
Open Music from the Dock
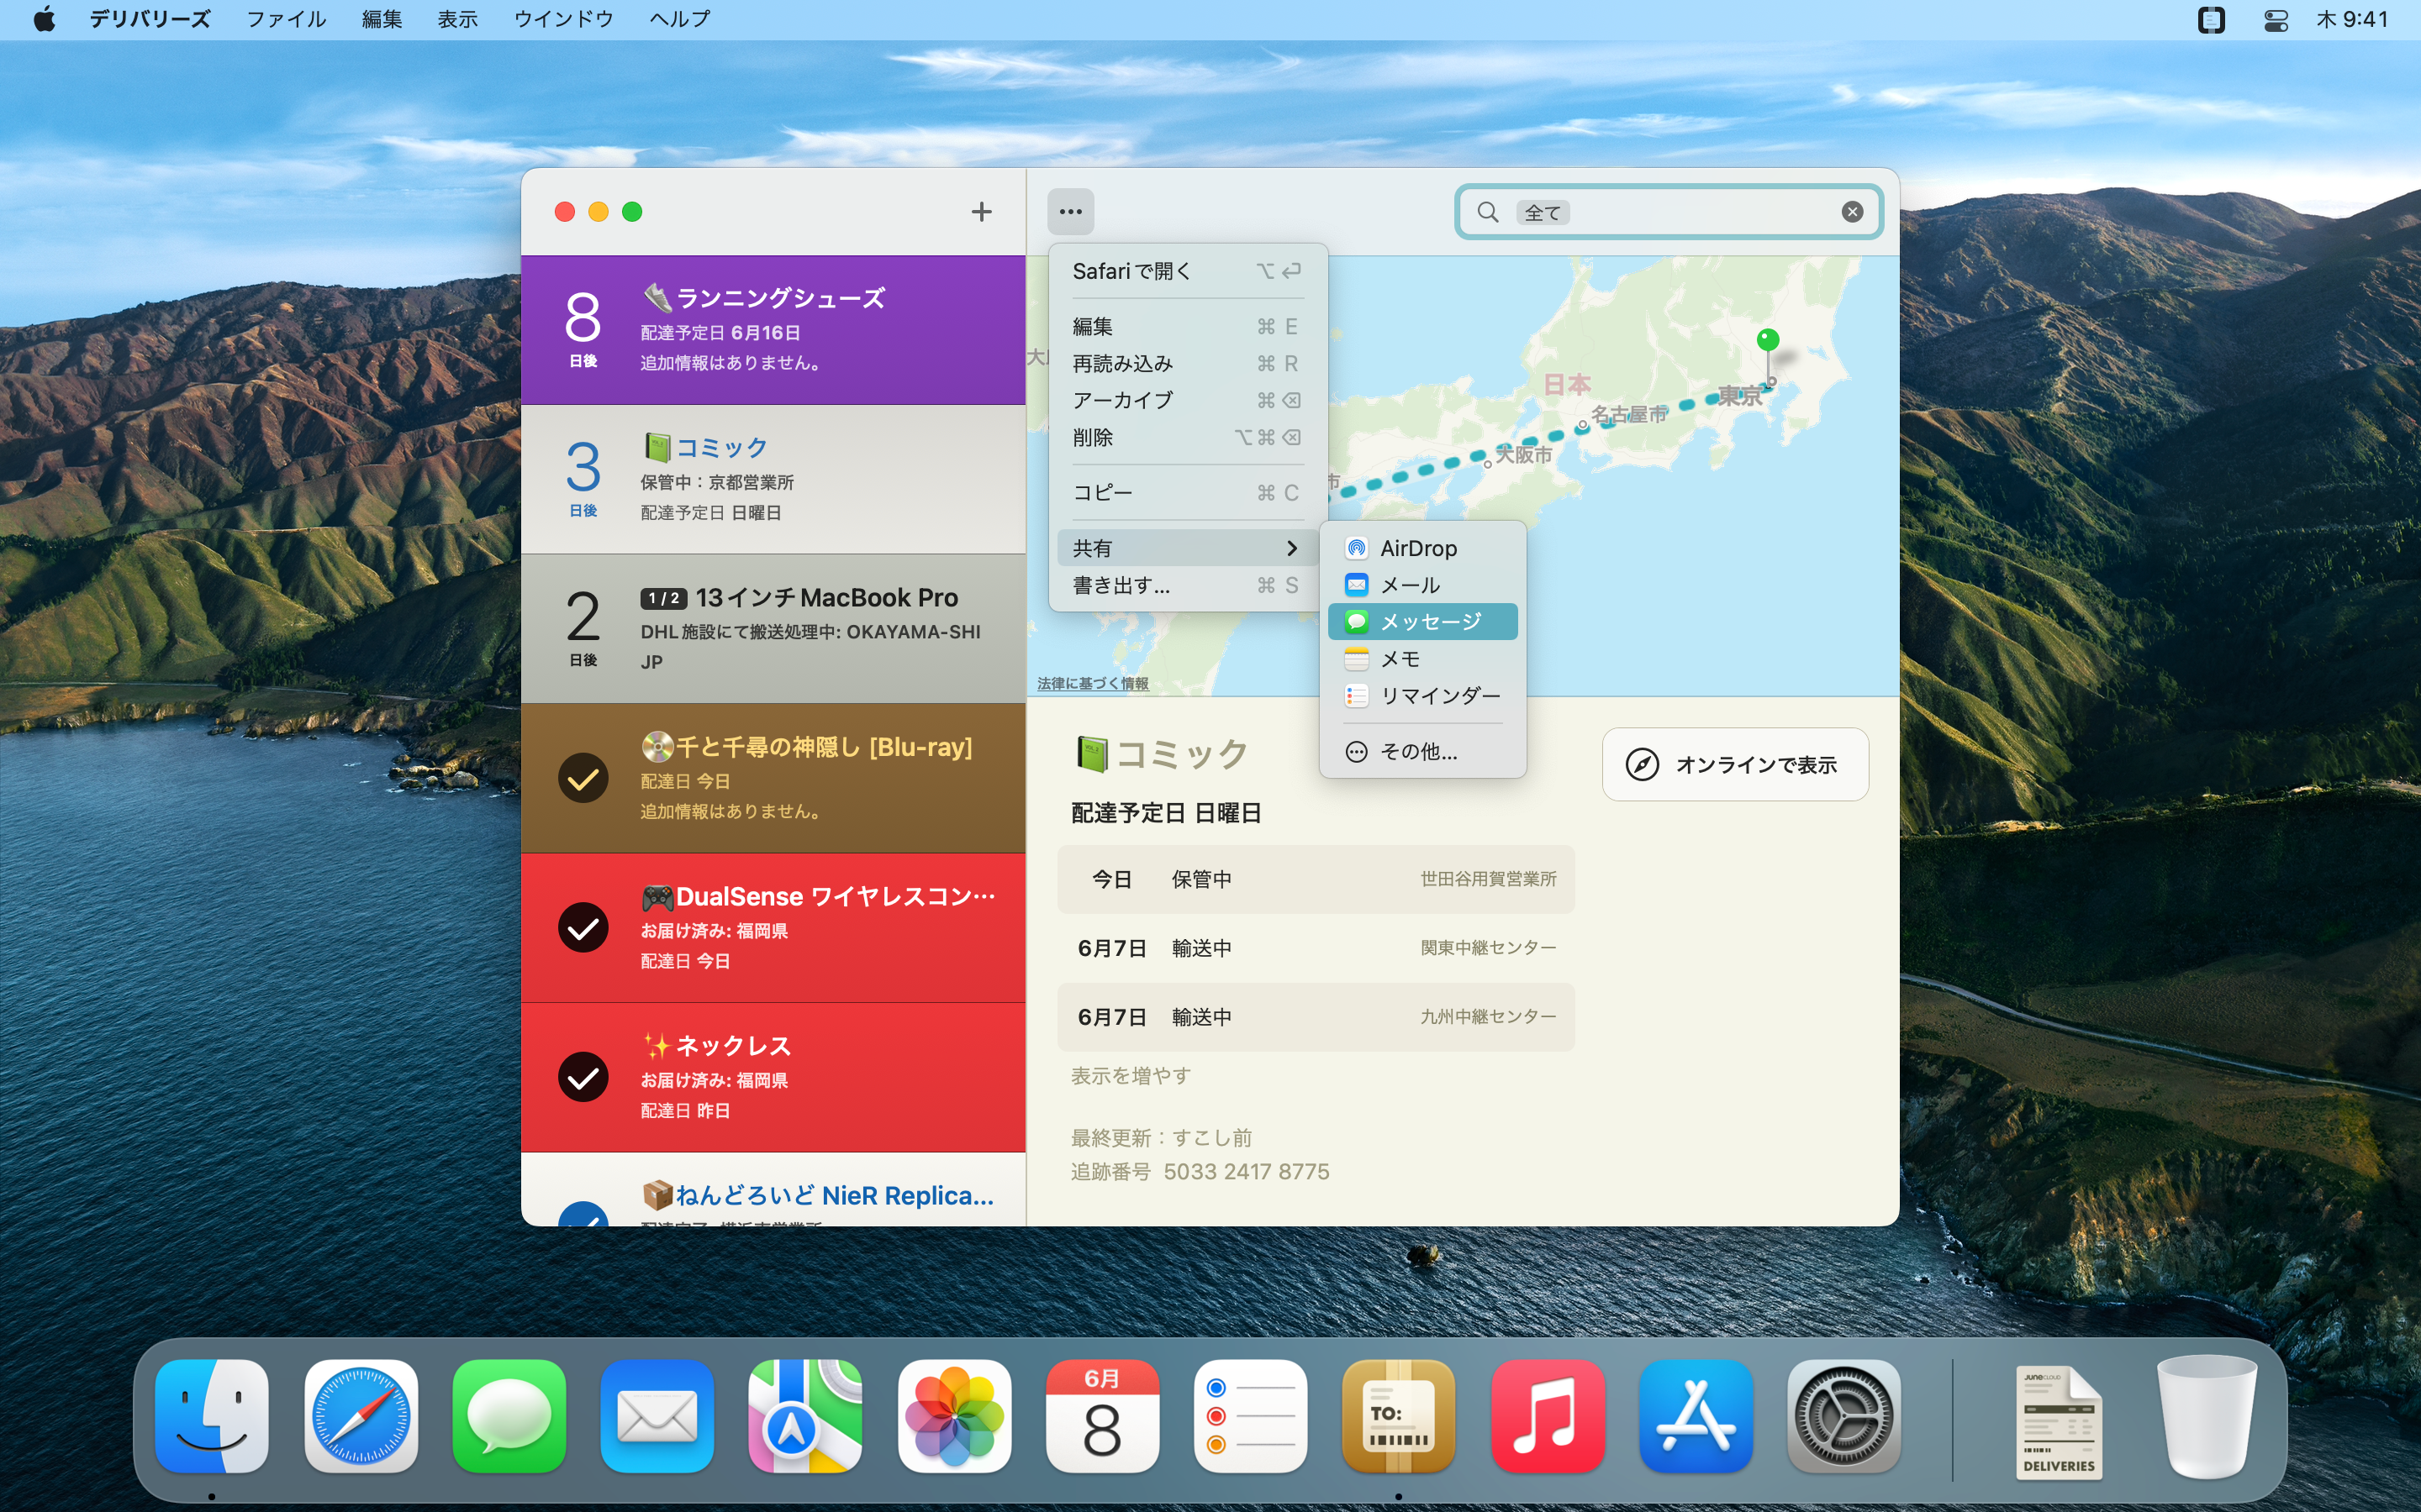click(1548, 1416)
